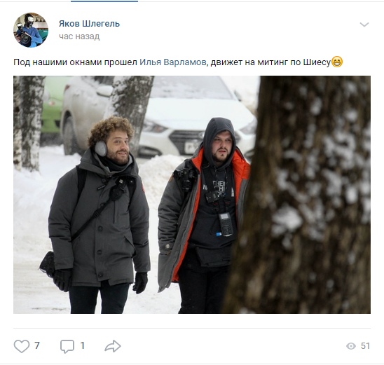This screenshot has height=365, width=384.
Task: Click the comment counter showing 1
Action: [x=83, y=345]
